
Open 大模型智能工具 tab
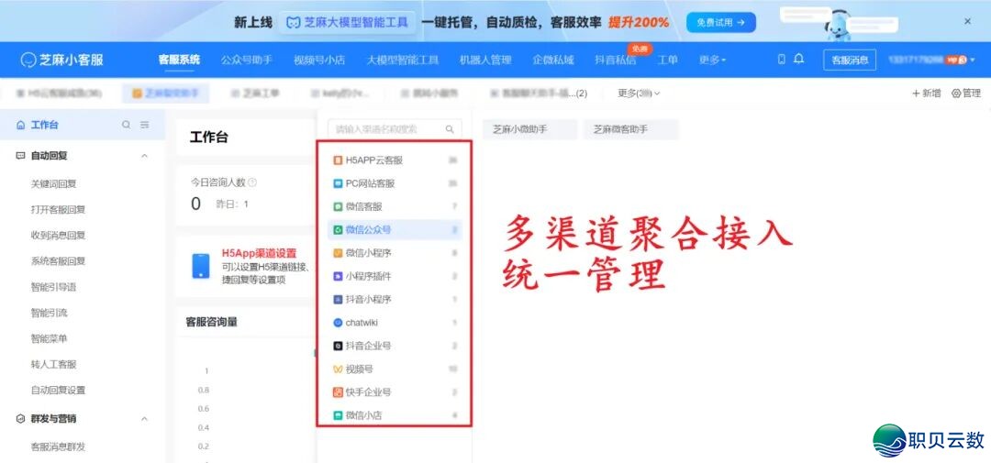coord(403,60)
